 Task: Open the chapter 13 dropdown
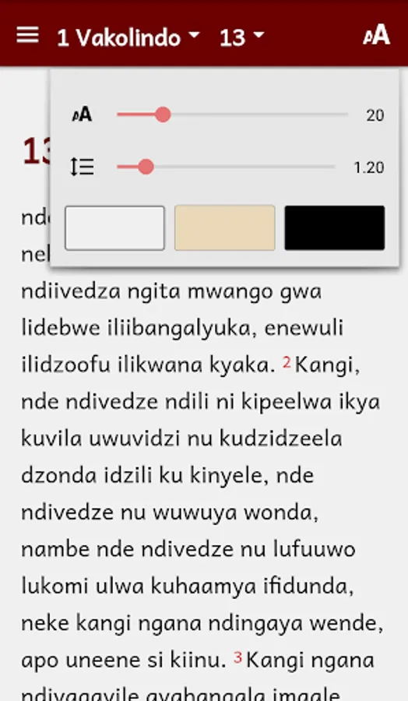(241, 37)
